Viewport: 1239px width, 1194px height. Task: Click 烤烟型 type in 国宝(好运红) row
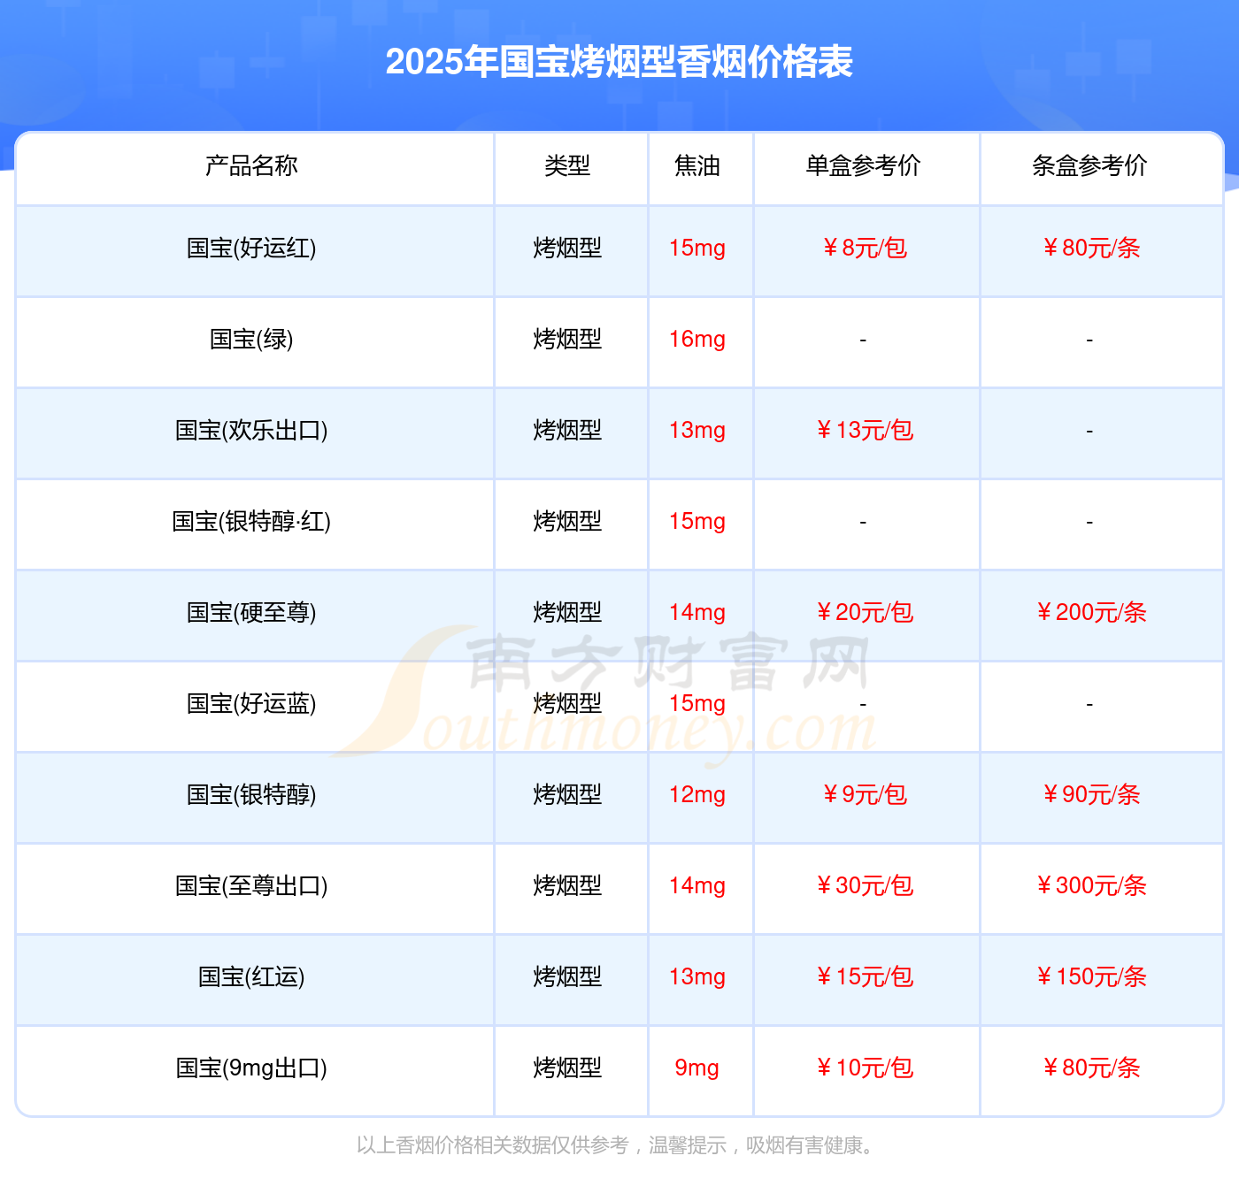567,249
